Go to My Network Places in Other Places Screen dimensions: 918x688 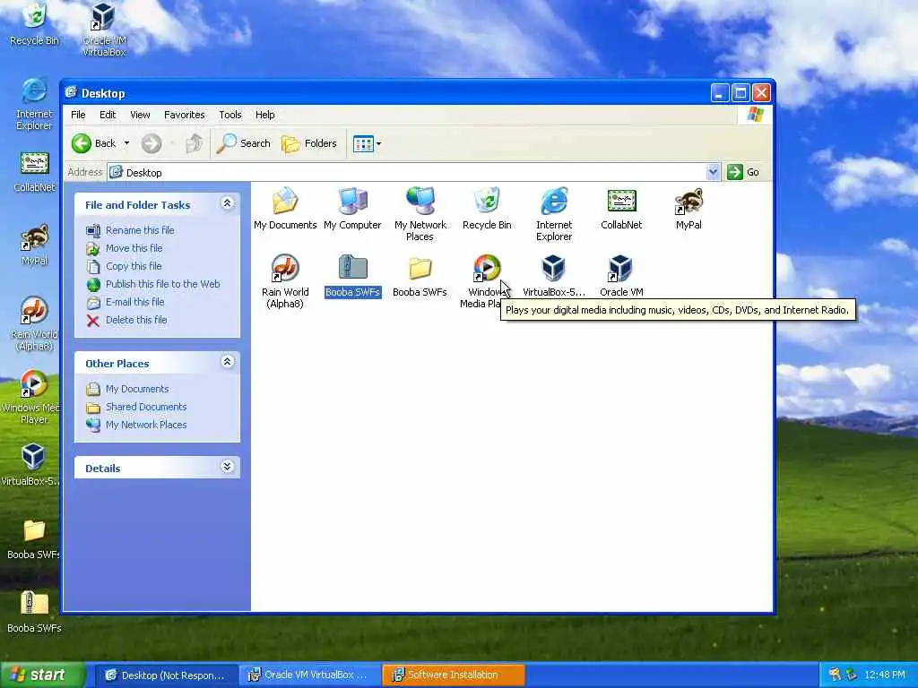[136, 425]
